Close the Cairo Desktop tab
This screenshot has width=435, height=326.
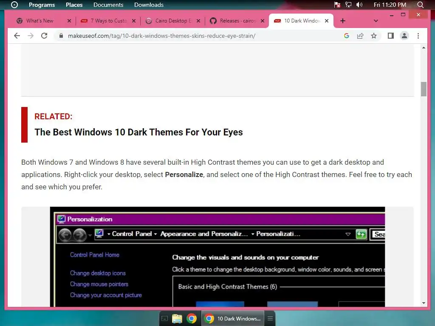[x=198, y=21]
